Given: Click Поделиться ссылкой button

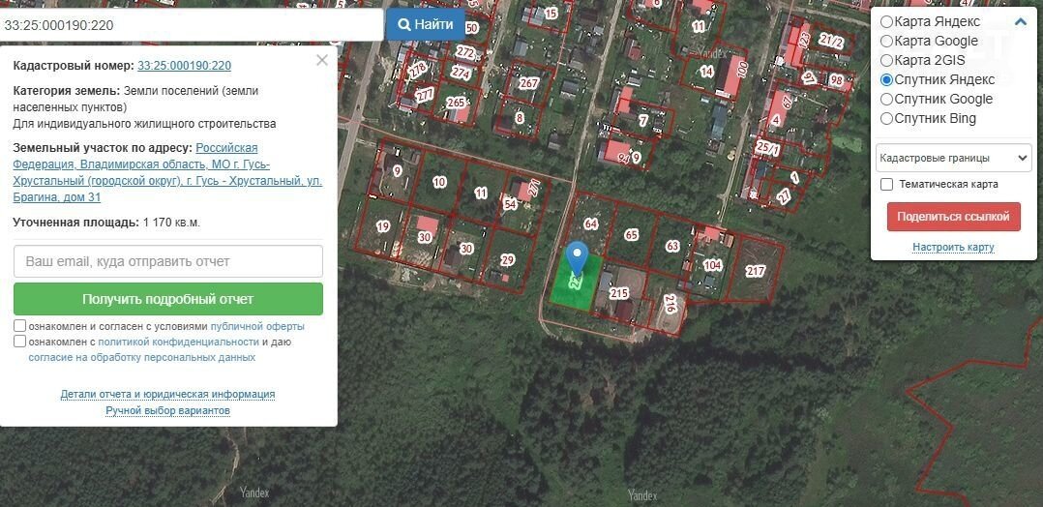Looking at the screenshot, I should point(953,217).
